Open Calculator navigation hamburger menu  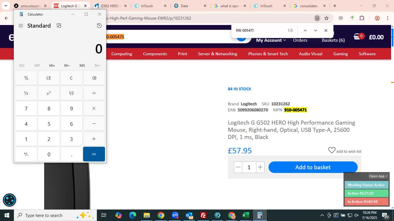point(21,26)
